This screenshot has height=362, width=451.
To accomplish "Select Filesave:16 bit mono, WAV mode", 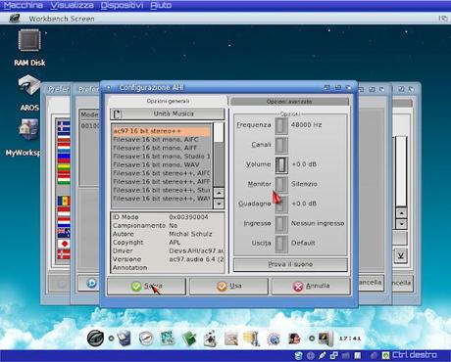I will click(x=162, y=165).
